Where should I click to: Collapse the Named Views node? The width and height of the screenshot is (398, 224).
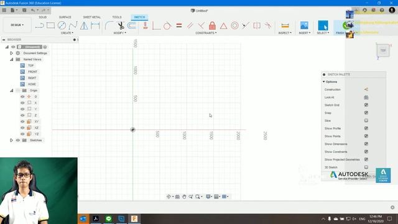(x=11, y=60)
